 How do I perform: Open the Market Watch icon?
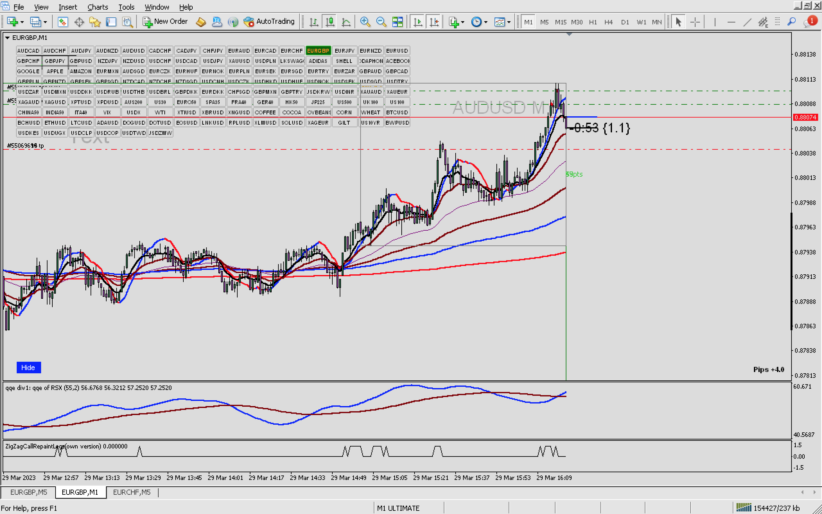(x=63, y=22)
